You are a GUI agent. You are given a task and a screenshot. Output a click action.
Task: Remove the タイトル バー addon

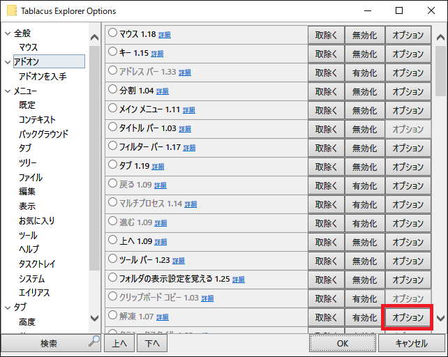click(326, 130)
